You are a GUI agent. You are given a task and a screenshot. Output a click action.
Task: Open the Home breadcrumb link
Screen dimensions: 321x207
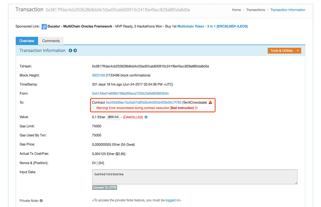coord(236,10)
